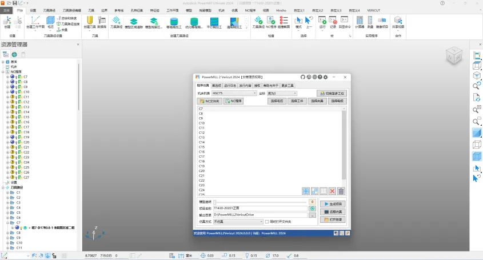Image resolution: width=483 pixels, height=260 pixels.
Task: Click the Toolpath (刀具路径) strategies icon
Action: (116, 22)
